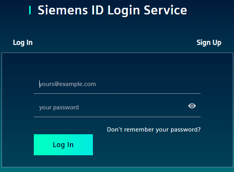Viewport: 234px width, 172px height.
Task: Show password using the eye icon
Action: [x=192, y=106]
